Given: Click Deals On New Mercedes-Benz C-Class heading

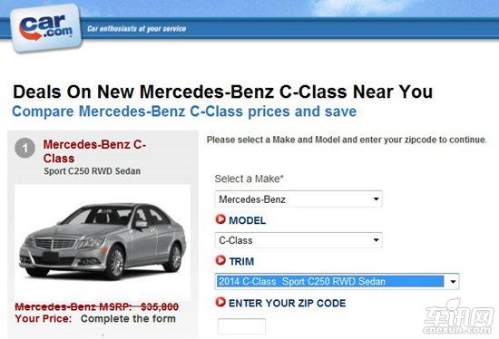Looking at the screenshot, I should click(223, 92).
